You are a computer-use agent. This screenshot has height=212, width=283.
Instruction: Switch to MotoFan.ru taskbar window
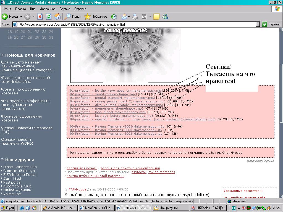pyautogui.click(x=97, y=208)
